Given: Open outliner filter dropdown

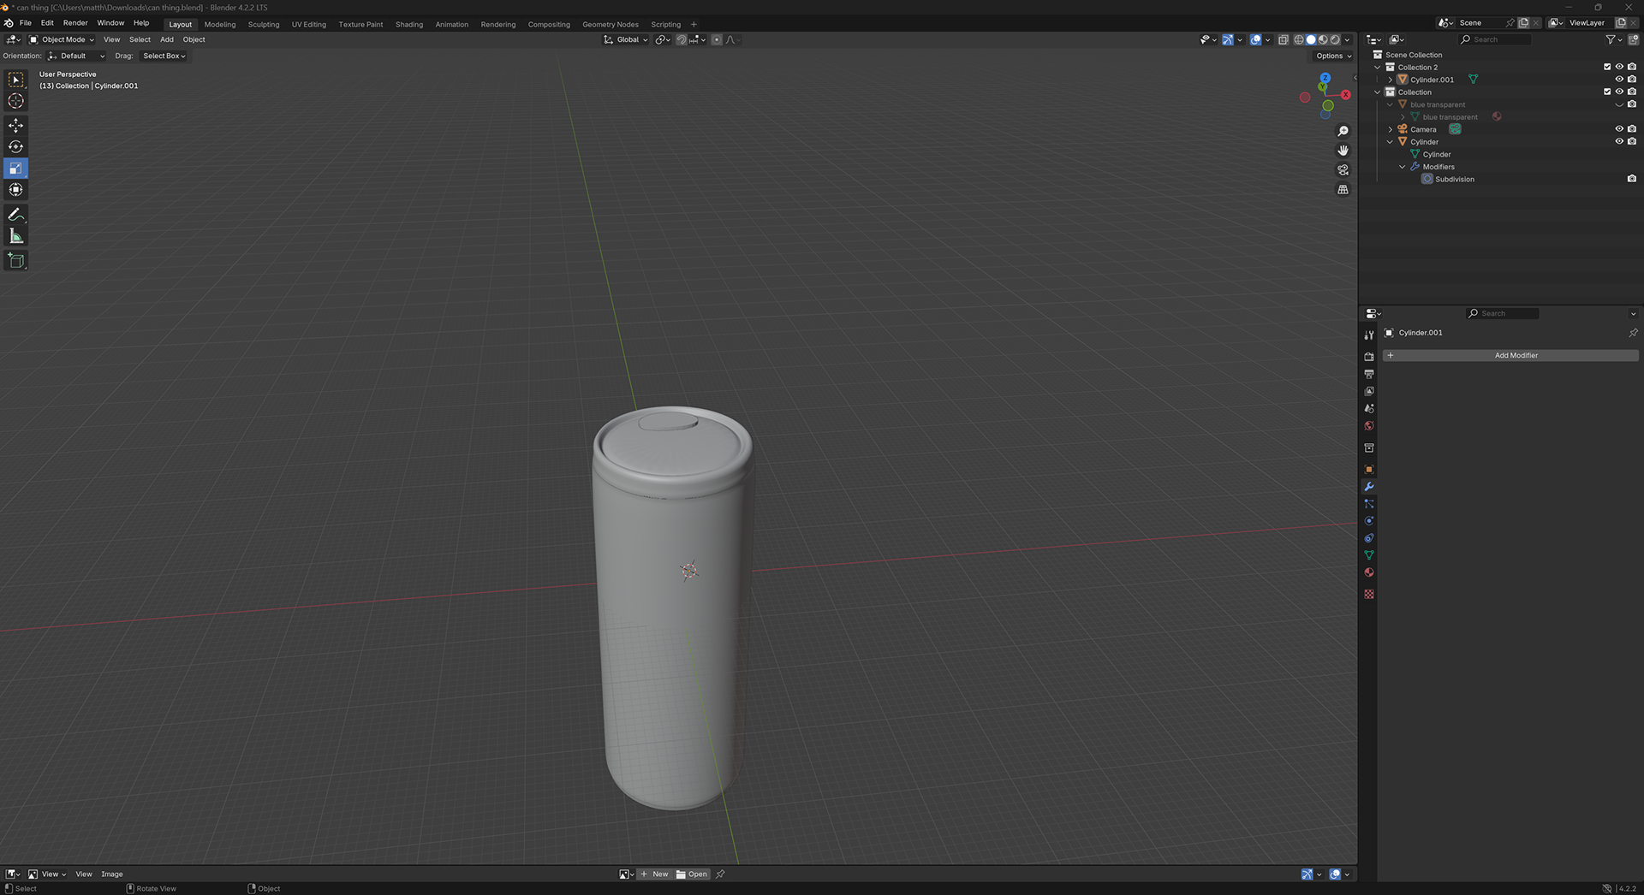Looking at the screenshot, I should (1613, 39).
